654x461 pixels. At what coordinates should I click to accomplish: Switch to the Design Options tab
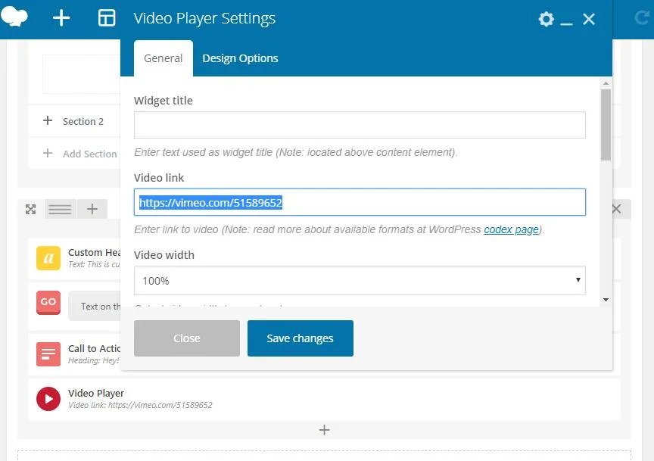coord(240,58)
